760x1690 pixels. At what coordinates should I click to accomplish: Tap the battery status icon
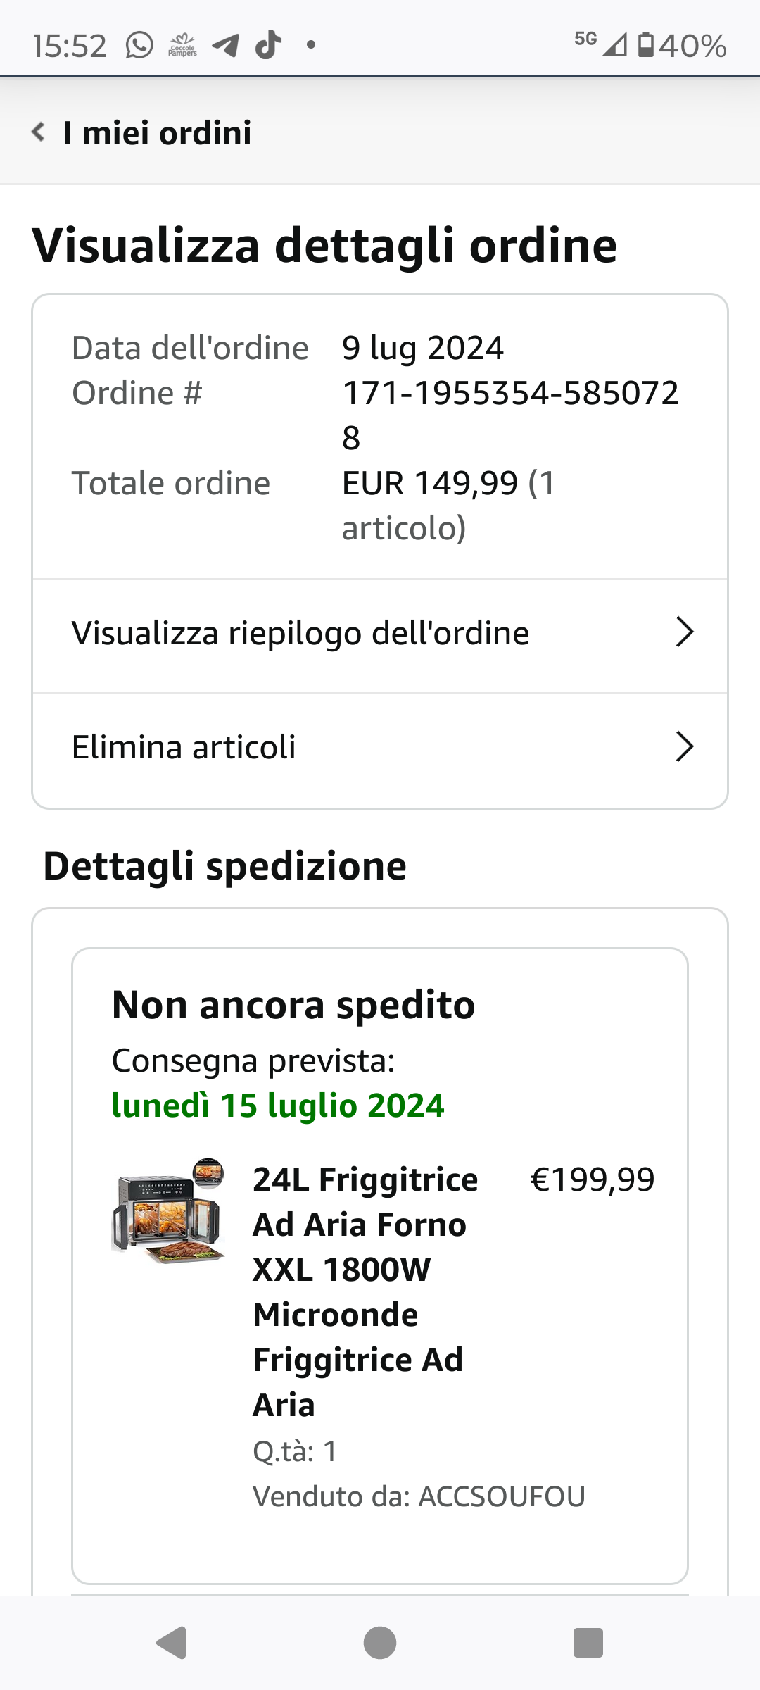click(645, 45)
